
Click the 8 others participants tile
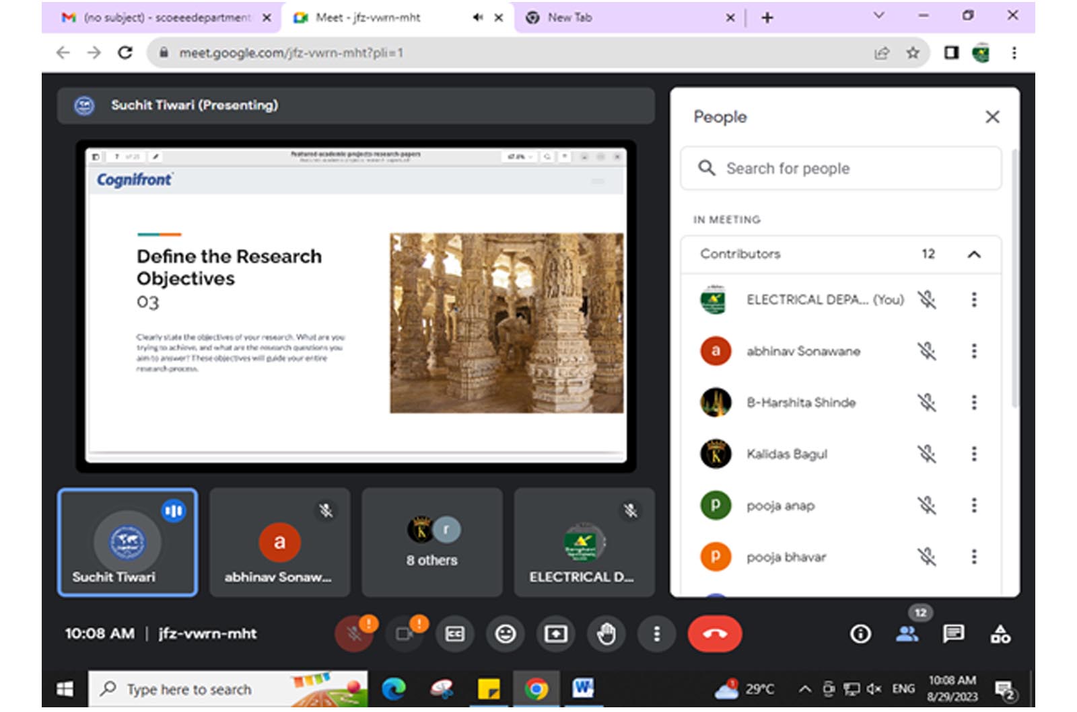(x=431, y=542)
